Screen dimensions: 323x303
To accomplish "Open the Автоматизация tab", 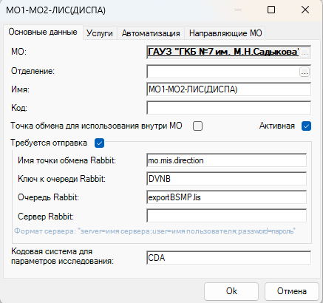I will tap(151, 33).
